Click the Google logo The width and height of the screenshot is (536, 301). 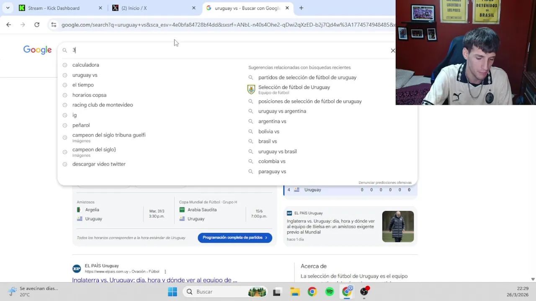pyautogui.click(x=37, y=50)
